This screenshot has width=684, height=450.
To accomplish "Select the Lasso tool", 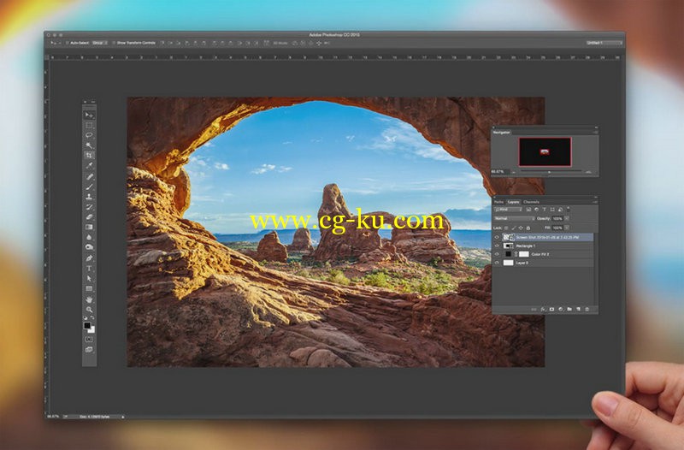I will click(x=89, y=136).
